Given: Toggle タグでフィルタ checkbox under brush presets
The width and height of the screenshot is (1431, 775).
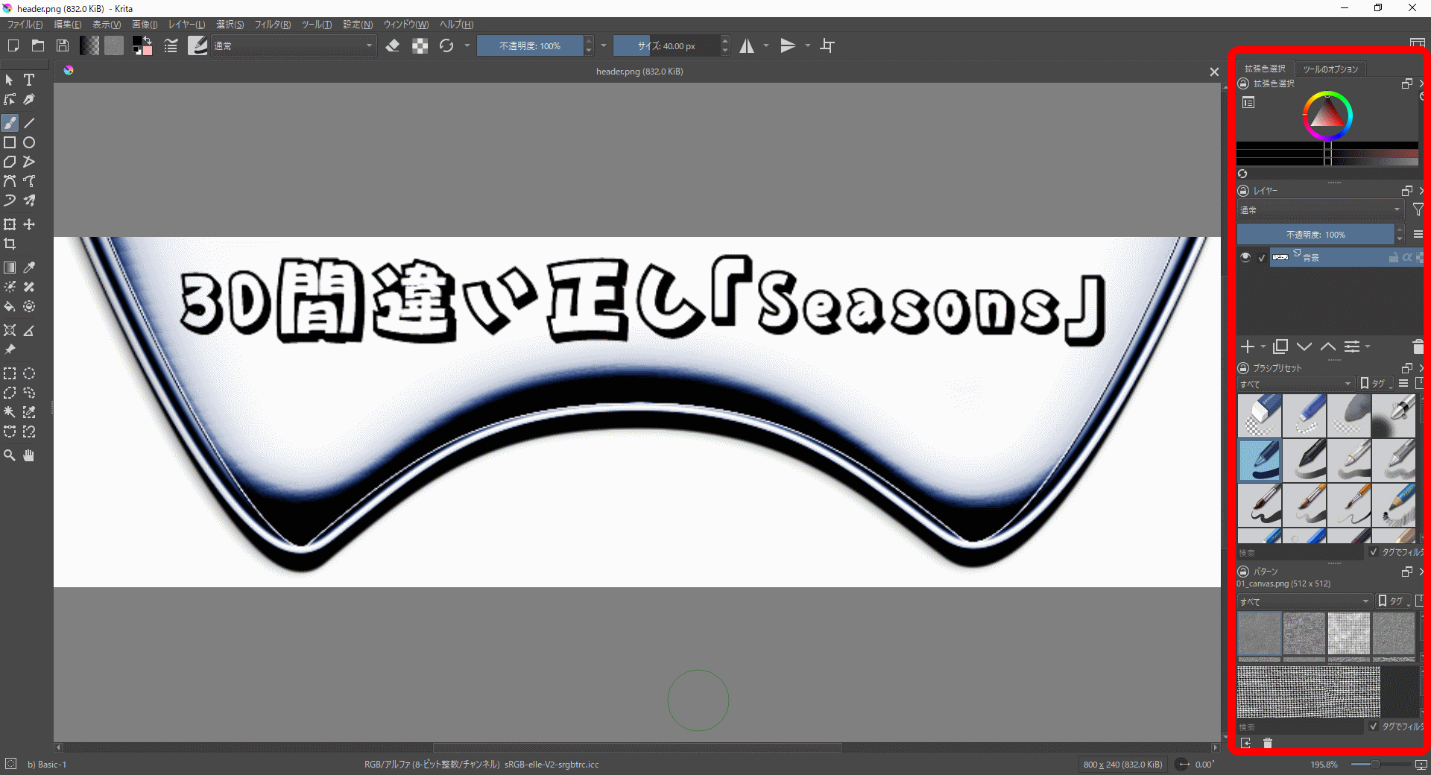Looking at the screenshot, I should [x=1374, y=552].
